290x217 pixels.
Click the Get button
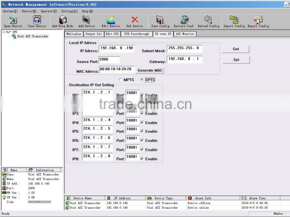(235, 49)
